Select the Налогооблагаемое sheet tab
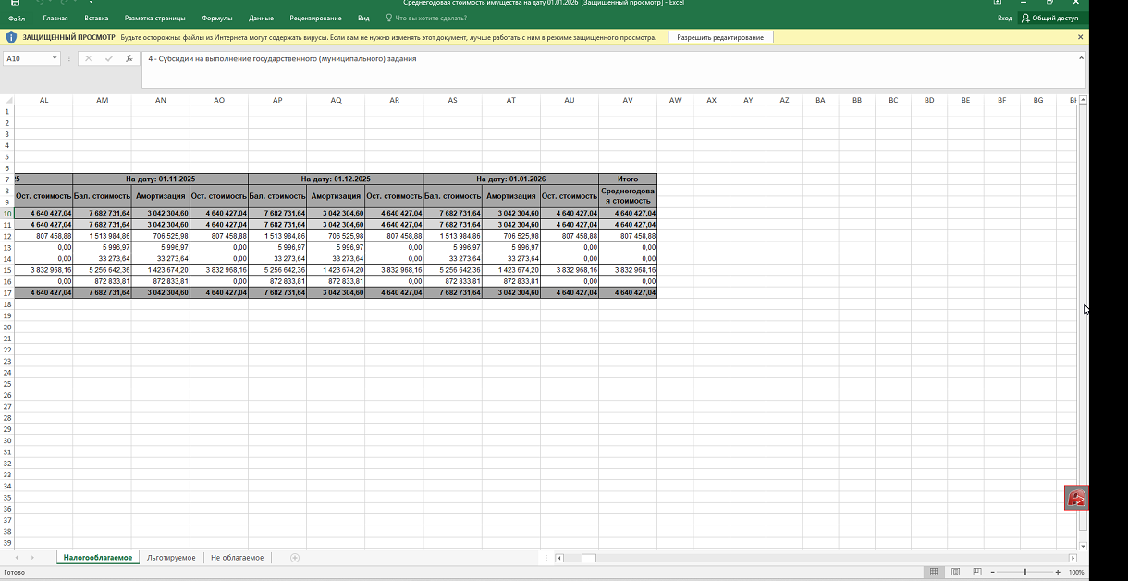The height and width of the screenshot is (581, 1128). pos(98,558)
